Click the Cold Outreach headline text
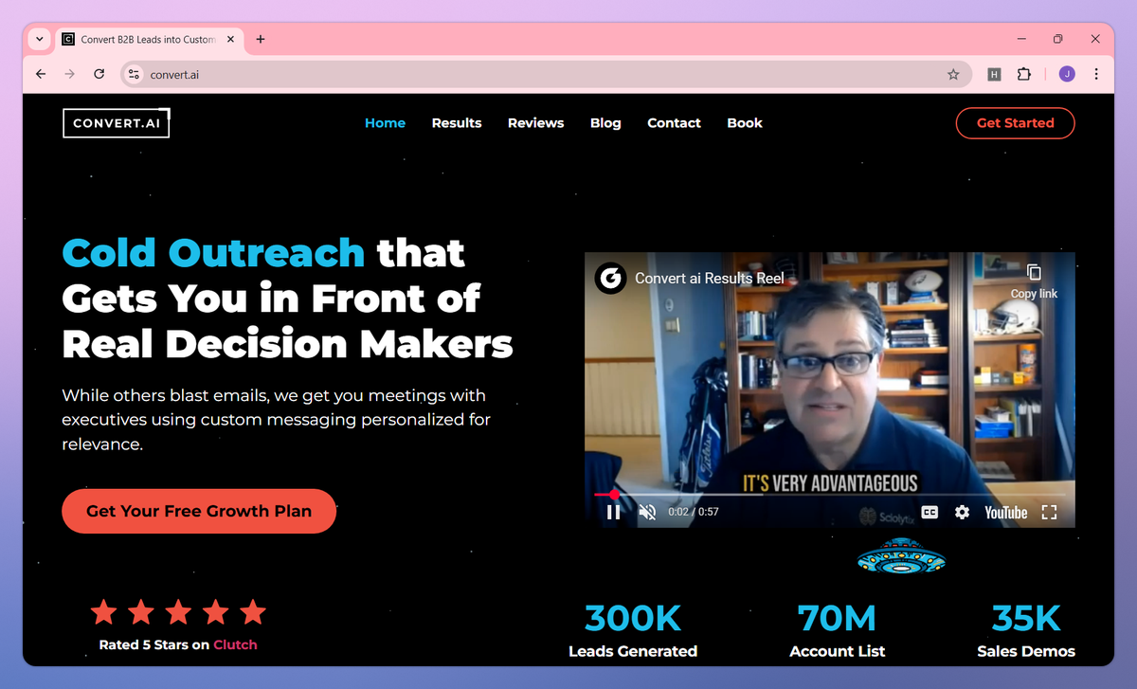This screenshot has height=689, width=1137. tap(213, 253)
